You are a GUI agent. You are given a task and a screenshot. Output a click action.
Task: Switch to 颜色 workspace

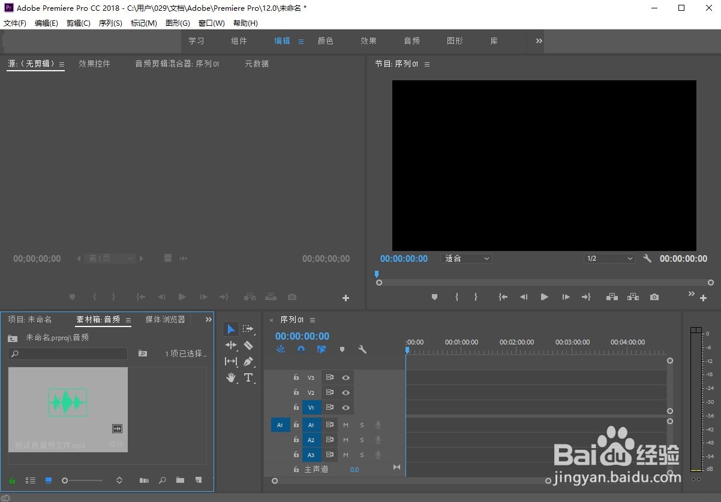[326, 41]
